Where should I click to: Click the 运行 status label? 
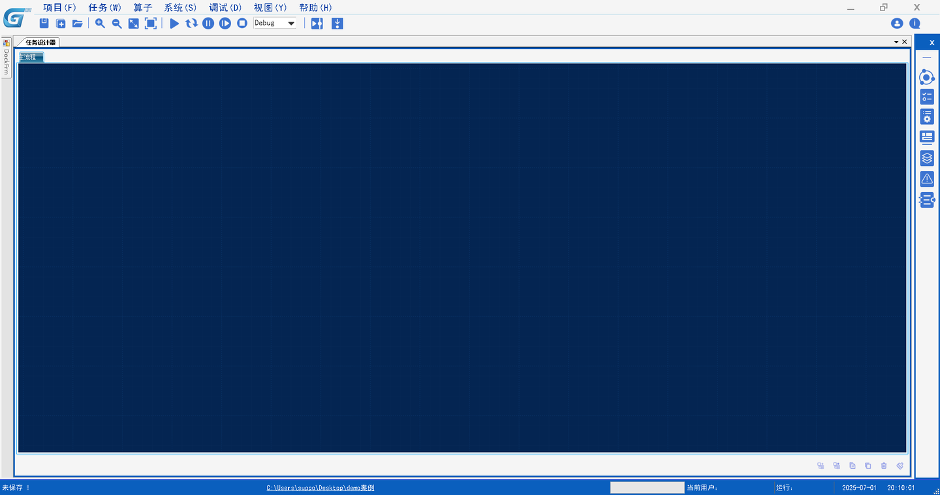[785, 488]
